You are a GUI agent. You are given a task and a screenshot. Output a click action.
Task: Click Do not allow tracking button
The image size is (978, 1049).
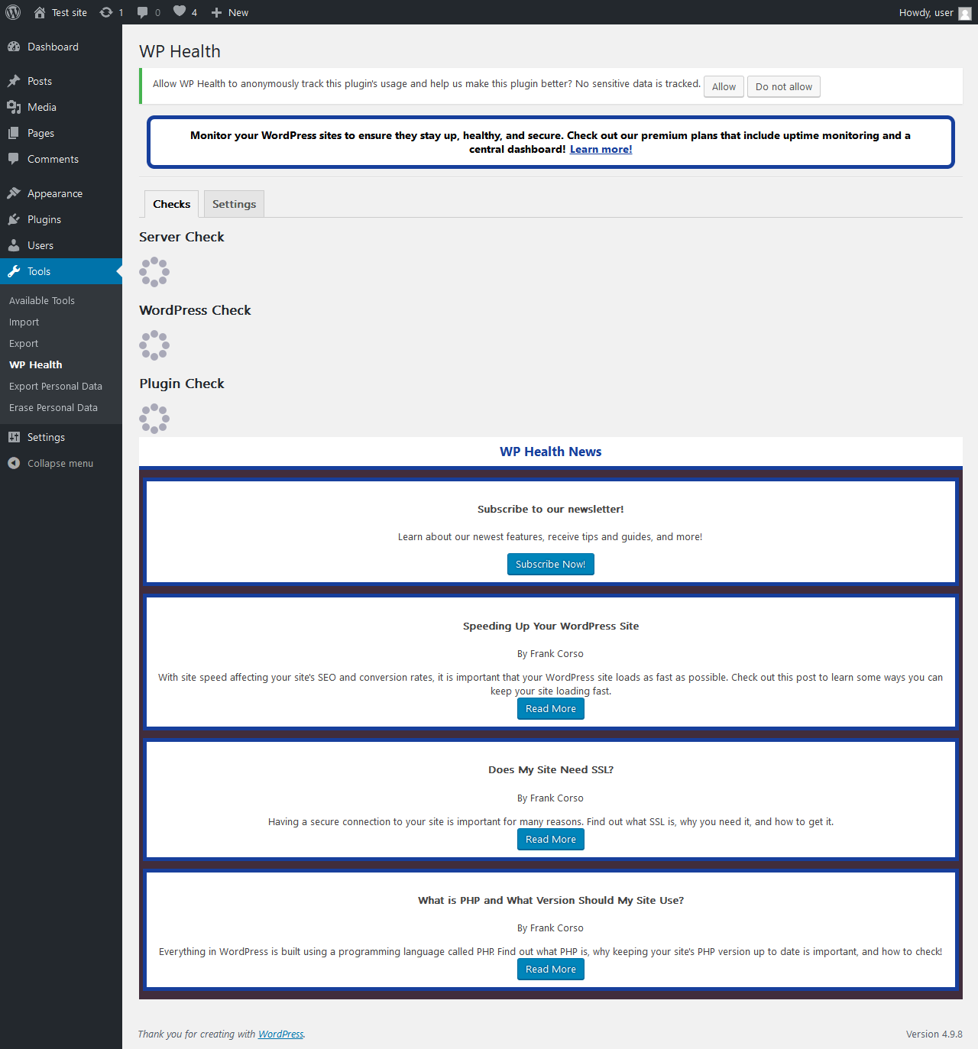[784, 86]
